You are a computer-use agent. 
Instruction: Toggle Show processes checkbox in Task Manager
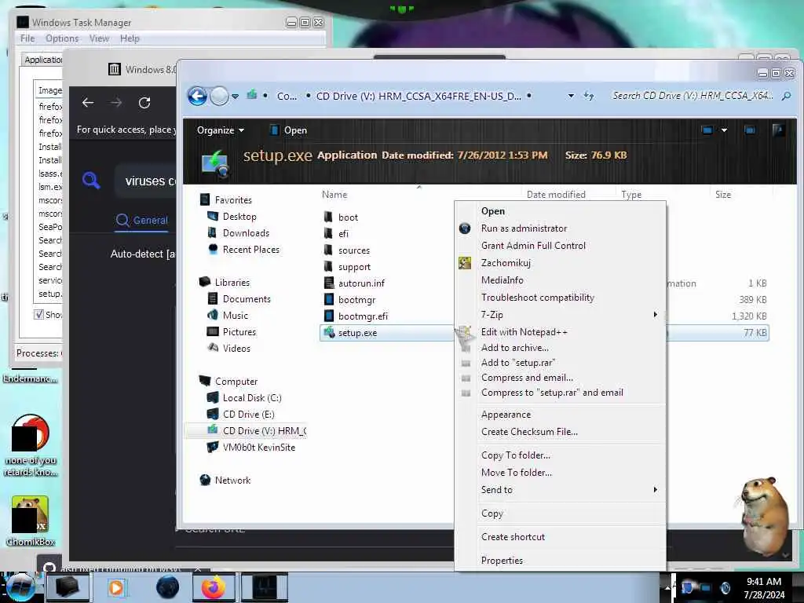tap(38, 314)
